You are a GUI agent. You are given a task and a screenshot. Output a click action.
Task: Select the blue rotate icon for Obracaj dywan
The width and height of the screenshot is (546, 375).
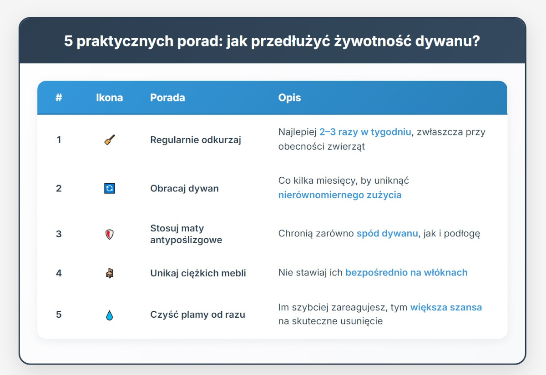110,188
